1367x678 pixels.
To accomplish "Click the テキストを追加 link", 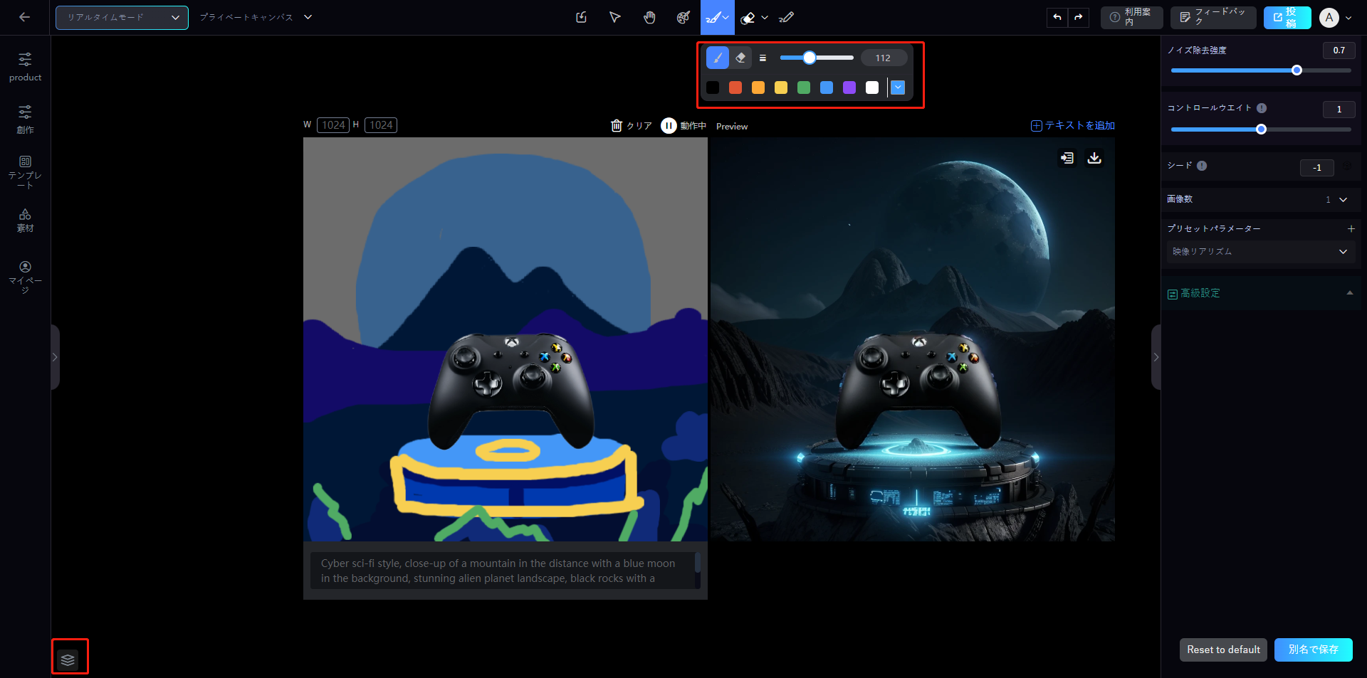I will [x=1073, y=126].
